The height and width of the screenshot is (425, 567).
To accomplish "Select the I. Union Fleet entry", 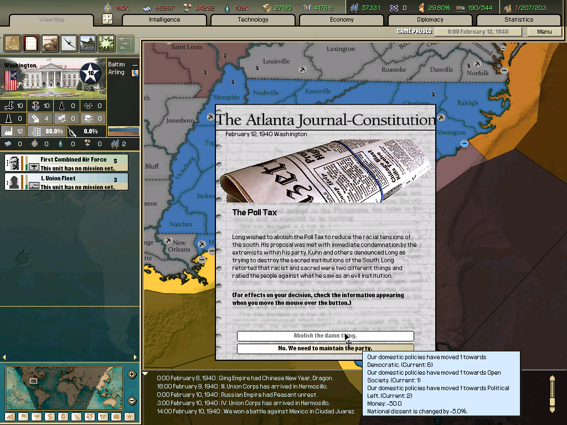I will [66, 181].
